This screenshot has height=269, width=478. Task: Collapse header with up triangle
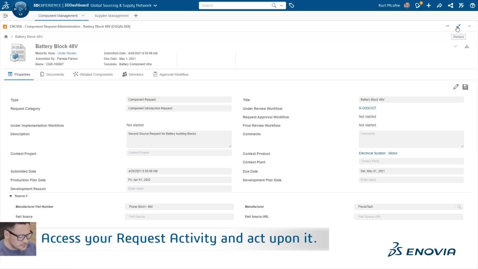pos(467,47)
